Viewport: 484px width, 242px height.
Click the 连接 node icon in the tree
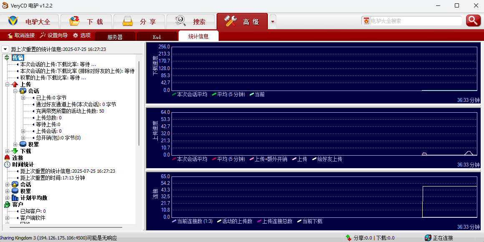pos(7,158)
